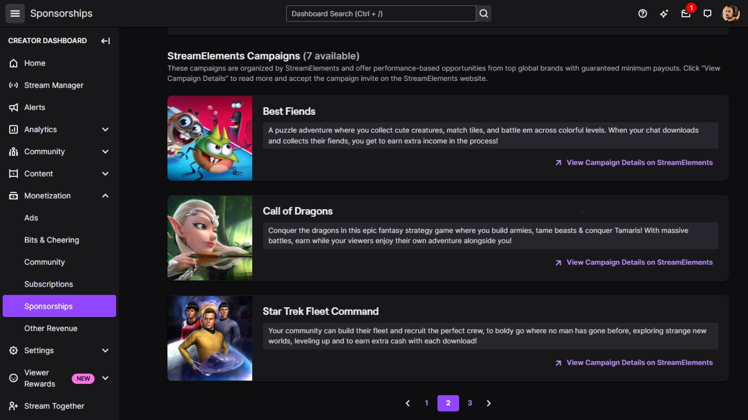This screenshot has width=748, height=420.
Task: Click the Content clip icon
Action: tap(14, 174)
